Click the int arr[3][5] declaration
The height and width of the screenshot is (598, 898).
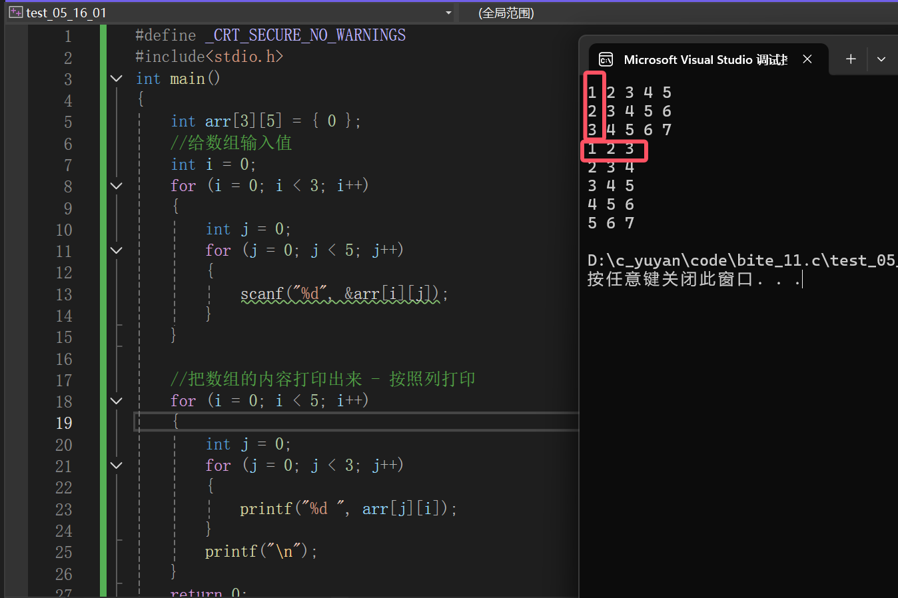click(266, 121)
